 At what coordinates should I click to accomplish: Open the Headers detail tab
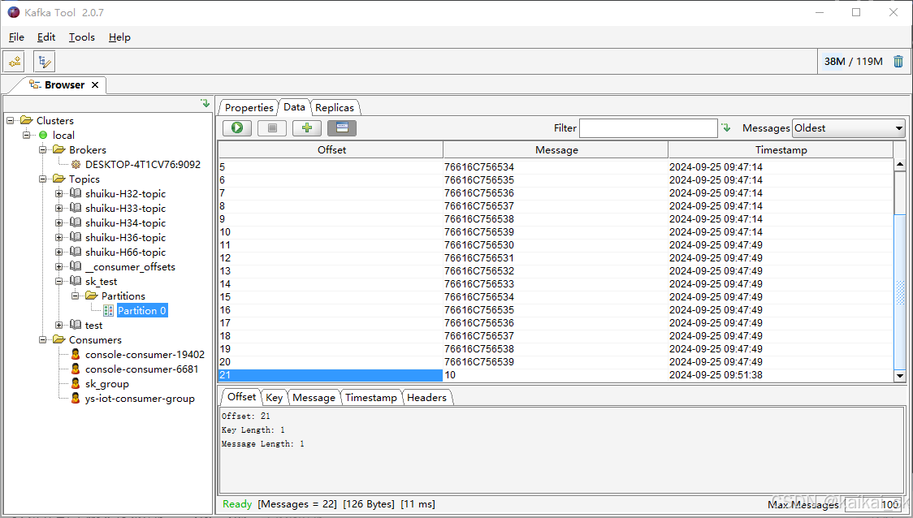pyautogui.click(x=426, y=398)
